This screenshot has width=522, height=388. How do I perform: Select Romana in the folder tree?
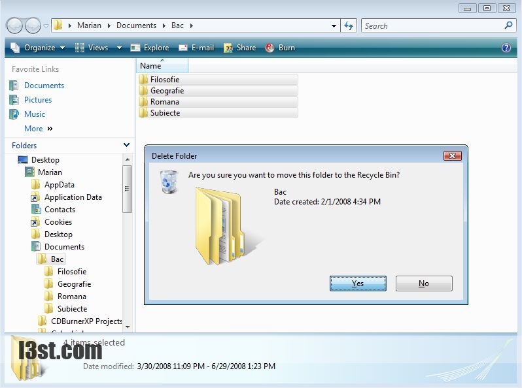[72, 297]
